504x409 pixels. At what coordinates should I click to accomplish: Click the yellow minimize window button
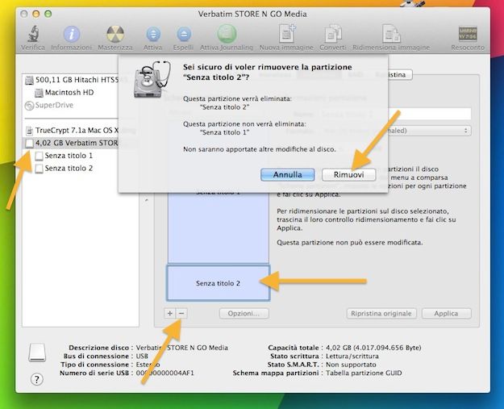click(x=36, y=14)
